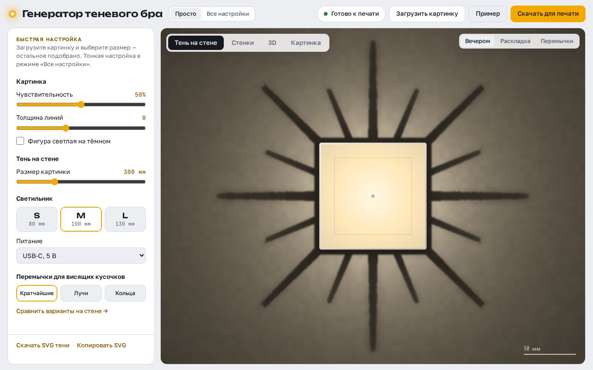593x370 pixels.
Task: Click the "50%" sensitivity value
Action: (140, 95)
